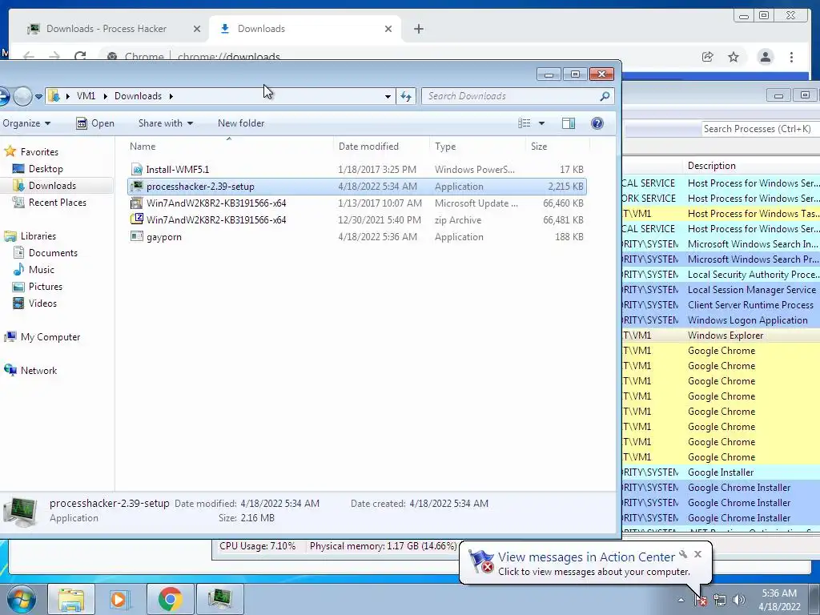820x615 pixels.
Task: Open Windows Explorer from the taskbar
Action: click(x=71, y=599)
